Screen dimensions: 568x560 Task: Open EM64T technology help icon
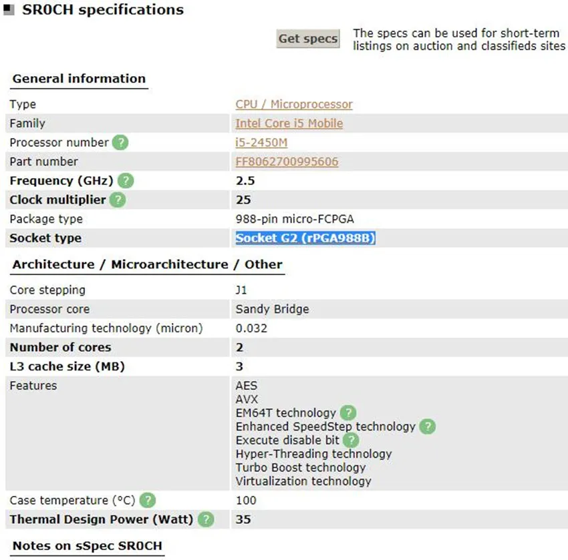[x=348, y=412]
